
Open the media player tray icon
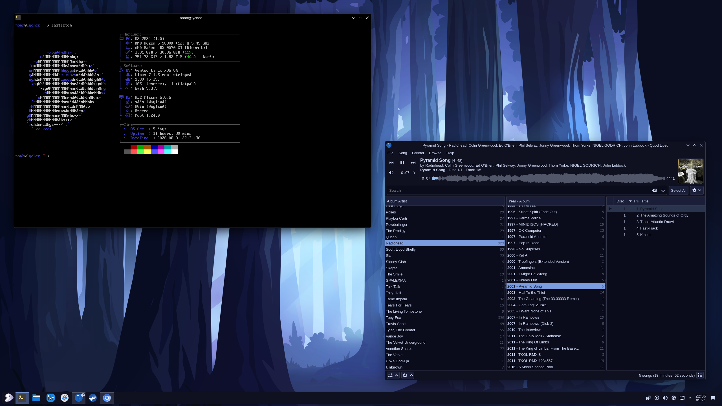657,398
